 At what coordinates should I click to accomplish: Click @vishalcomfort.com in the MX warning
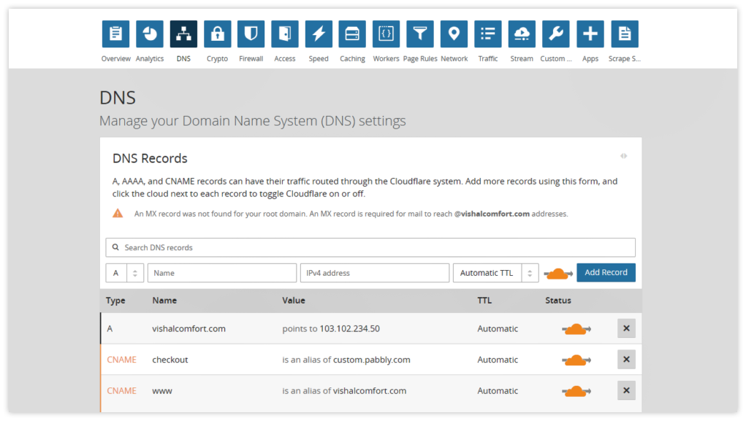492,214
